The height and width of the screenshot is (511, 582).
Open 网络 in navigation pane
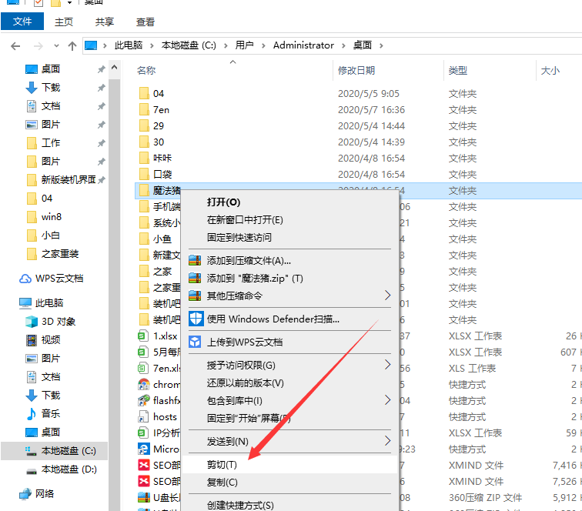45,493
